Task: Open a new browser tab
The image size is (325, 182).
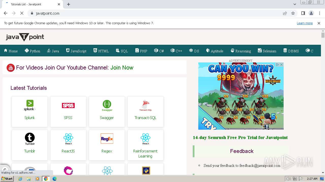Action: (x=69, y=4)
